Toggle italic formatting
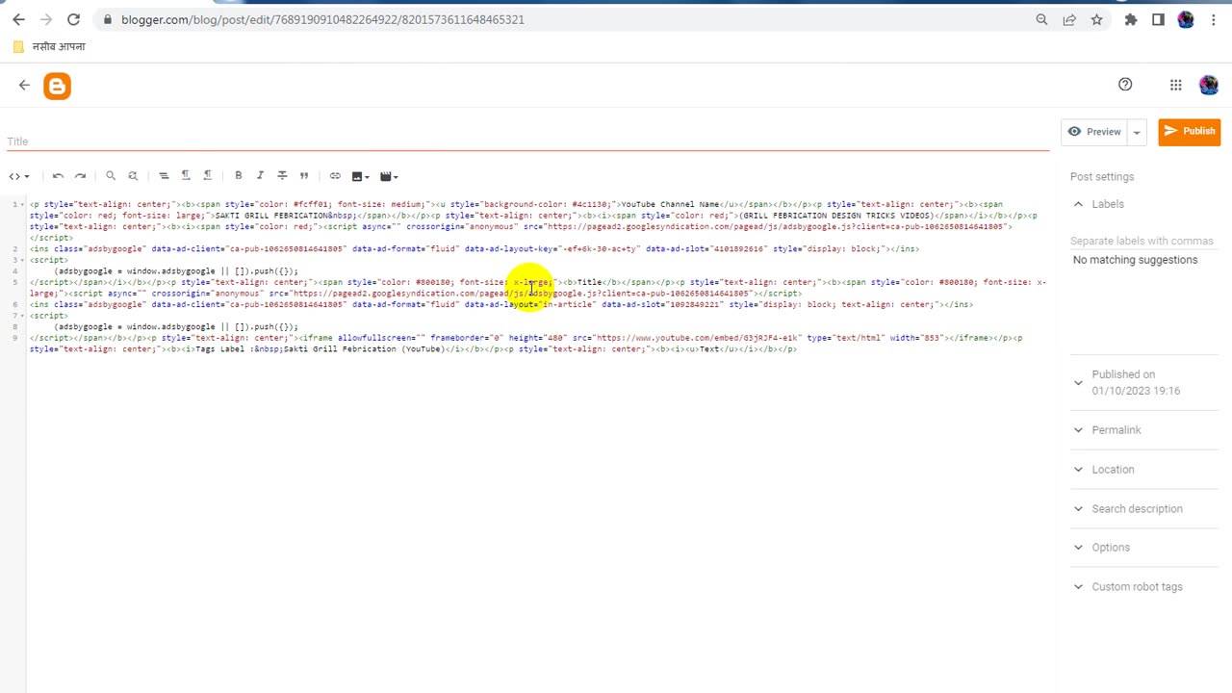The image size is (1232, 693). coord(260,176)
